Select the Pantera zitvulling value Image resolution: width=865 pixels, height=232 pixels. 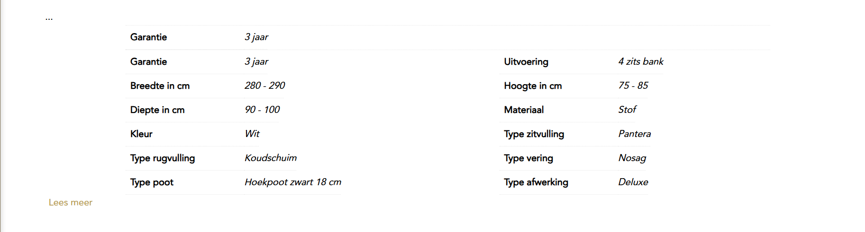[635, 134]
